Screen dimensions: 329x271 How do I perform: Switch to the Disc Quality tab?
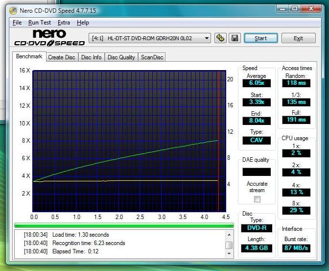pyautogui.click(x=121, y=57)
